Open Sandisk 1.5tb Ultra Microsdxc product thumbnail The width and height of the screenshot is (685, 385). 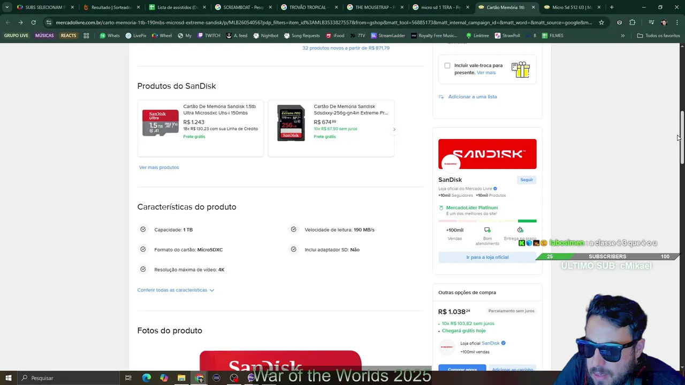click(161, 123)
